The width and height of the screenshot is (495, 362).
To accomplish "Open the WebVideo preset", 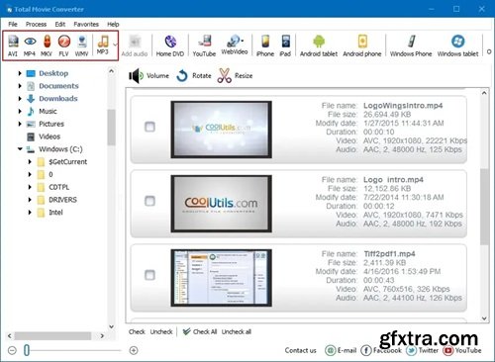I will [x=235, y=45].
